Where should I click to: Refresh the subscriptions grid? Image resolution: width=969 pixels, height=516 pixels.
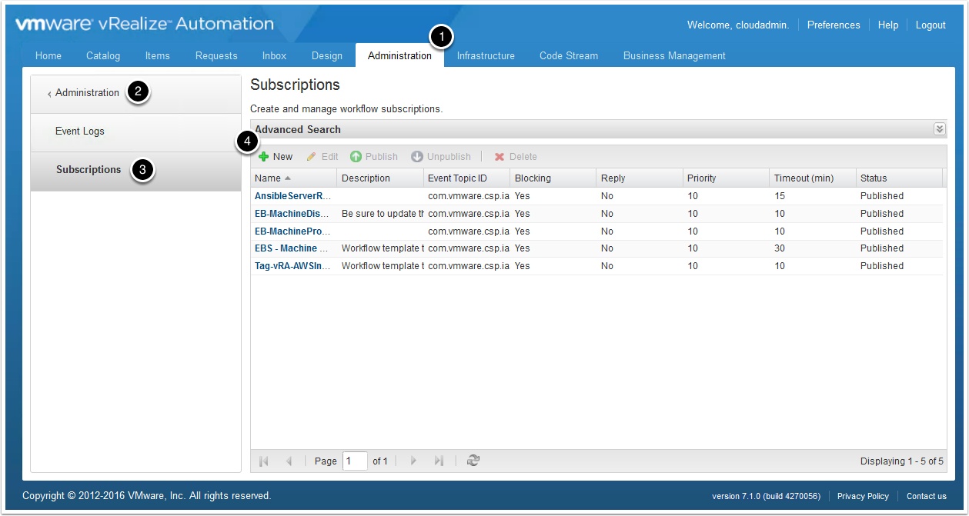click(473, 461)
